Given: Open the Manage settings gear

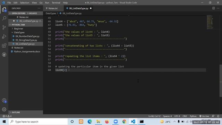Looking at the screenshot, I should (x=4, y=109).
